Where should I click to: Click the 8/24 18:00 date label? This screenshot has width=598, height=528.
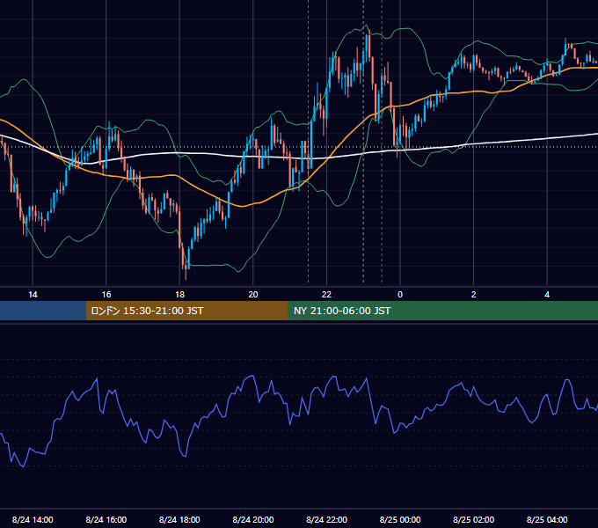179,519
